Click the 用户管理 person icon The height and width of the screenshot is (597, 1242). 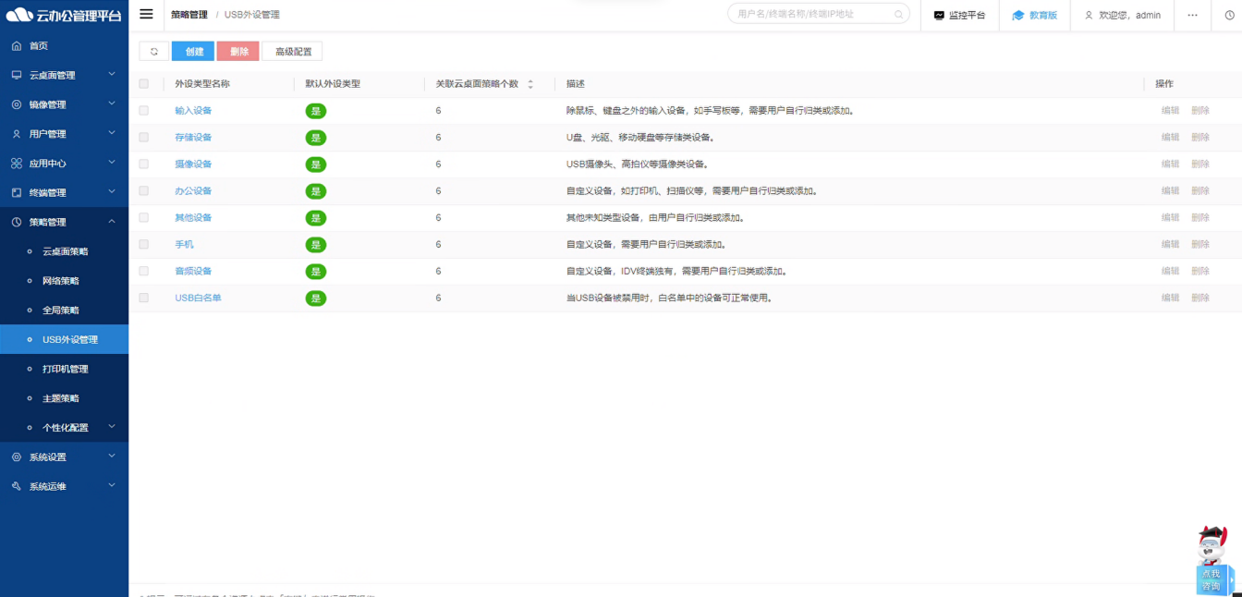17,134
